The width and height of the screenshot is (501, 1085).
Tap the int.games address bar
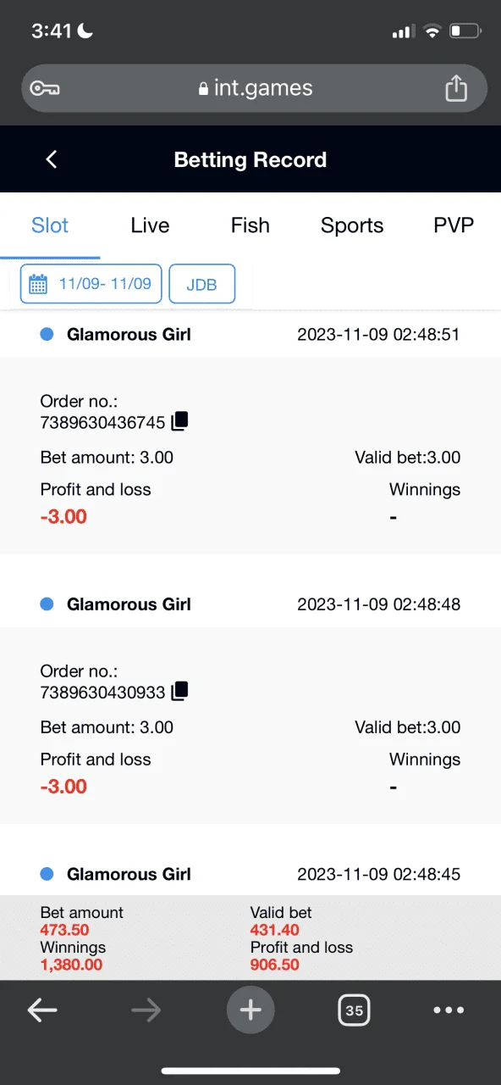coord(254,88)
